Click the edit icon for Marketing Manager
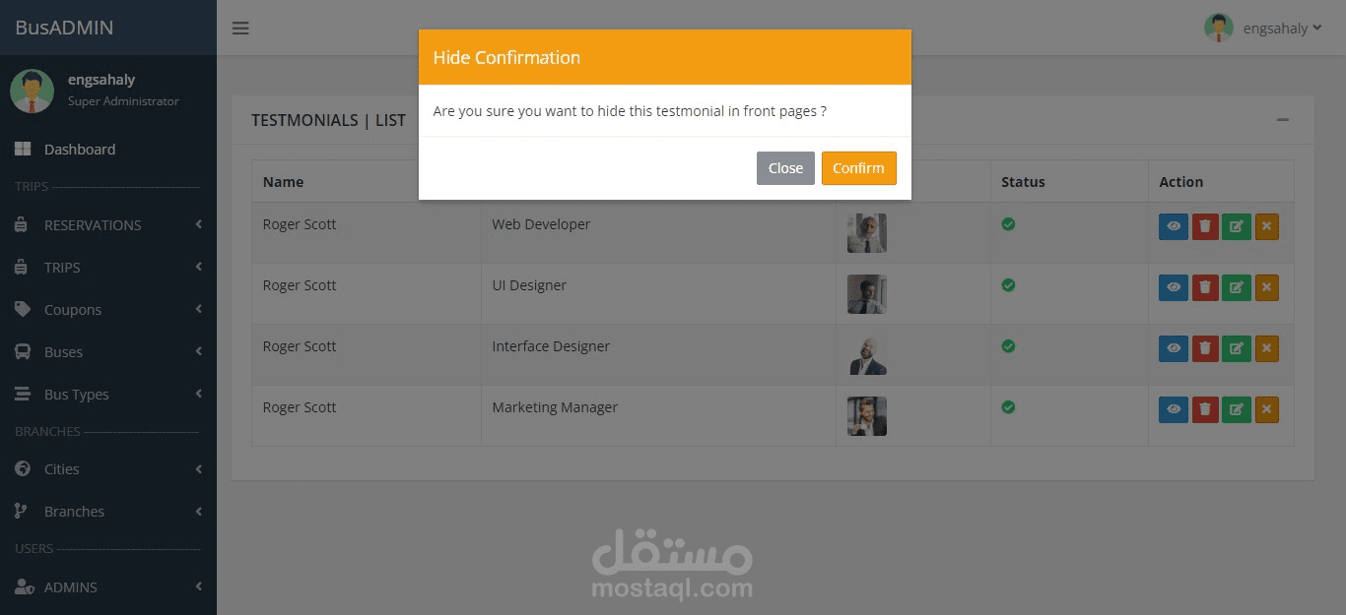The height and width of the screenshot is (615, 1346). pos(1237,410)
